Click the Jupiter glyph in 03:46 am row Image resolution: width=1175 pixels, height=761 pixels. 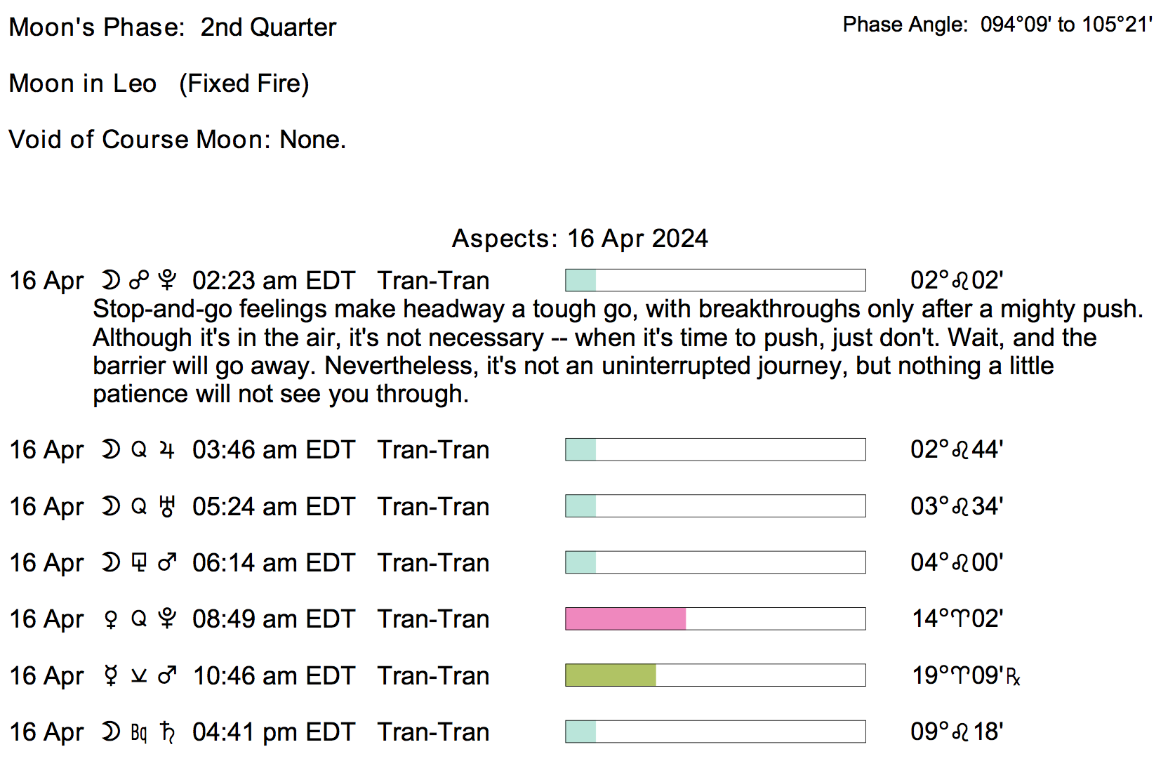[x=166, y=450]
